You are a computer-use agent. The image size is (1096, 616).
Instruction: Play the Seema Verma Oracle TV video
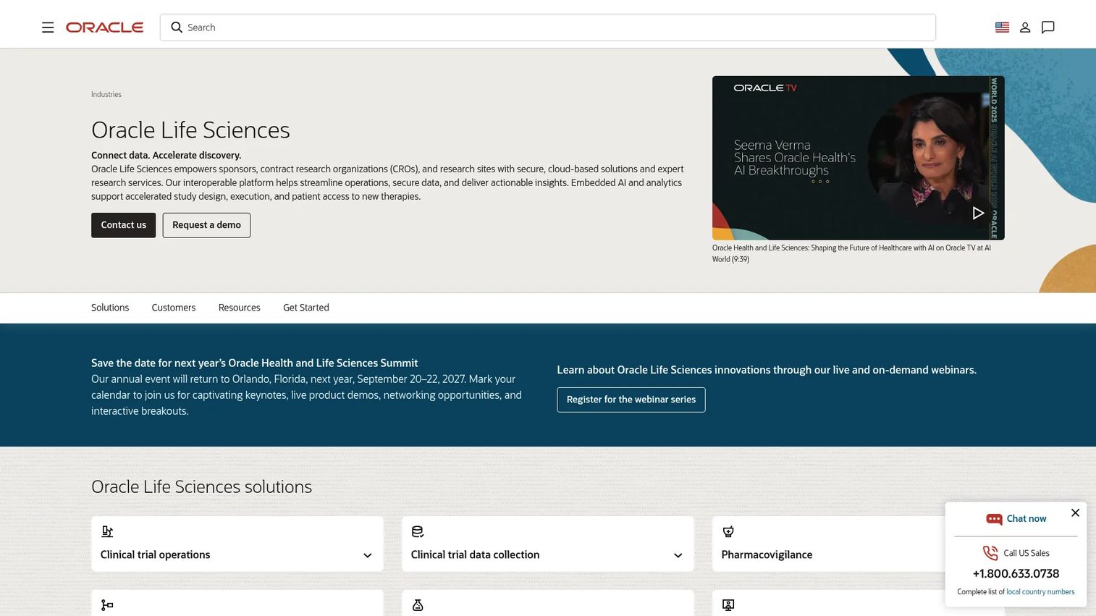[978, 213]
